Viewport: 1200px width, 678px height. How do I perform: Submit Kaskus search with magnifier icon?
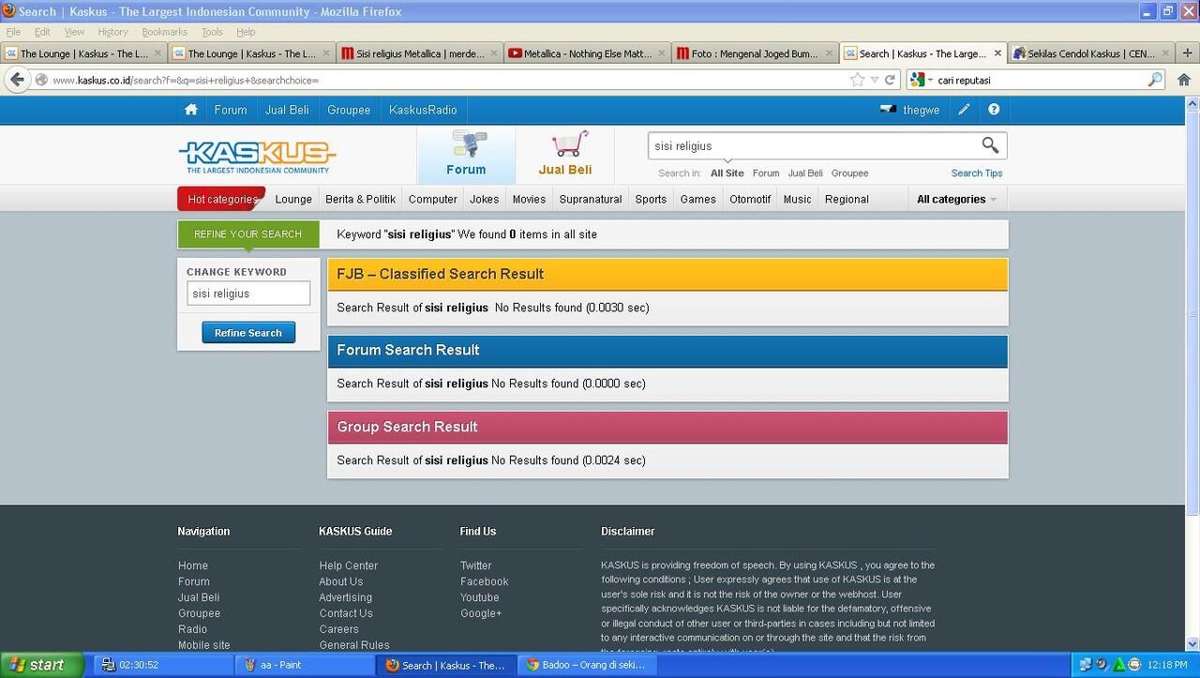point(990,145)
